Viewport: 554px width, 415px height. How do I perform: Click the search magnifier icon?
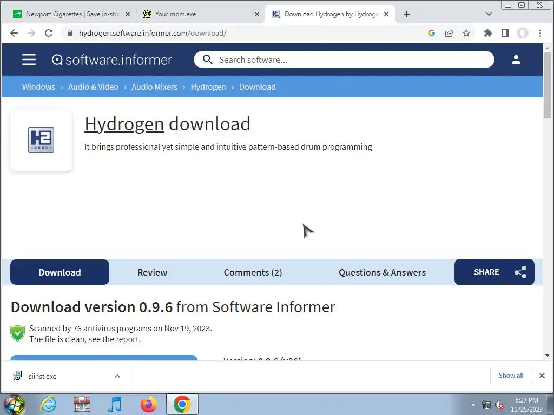pyautogui.click(x=207, y=59)
